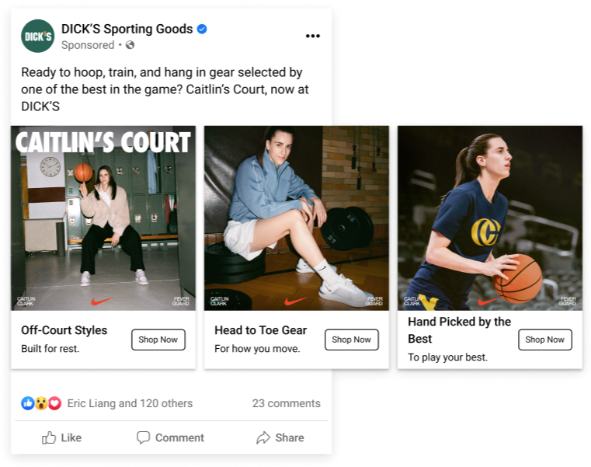
Task: Share the post using arrow button
Action: tap(280, 437)
